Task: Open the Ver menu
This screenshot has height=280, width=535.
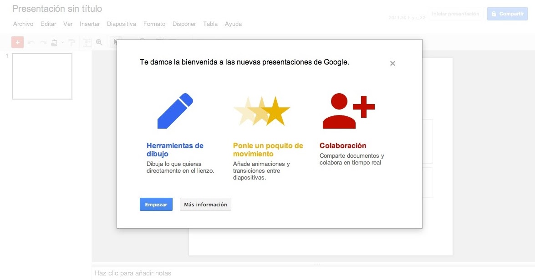Action: tap(68, 24)
